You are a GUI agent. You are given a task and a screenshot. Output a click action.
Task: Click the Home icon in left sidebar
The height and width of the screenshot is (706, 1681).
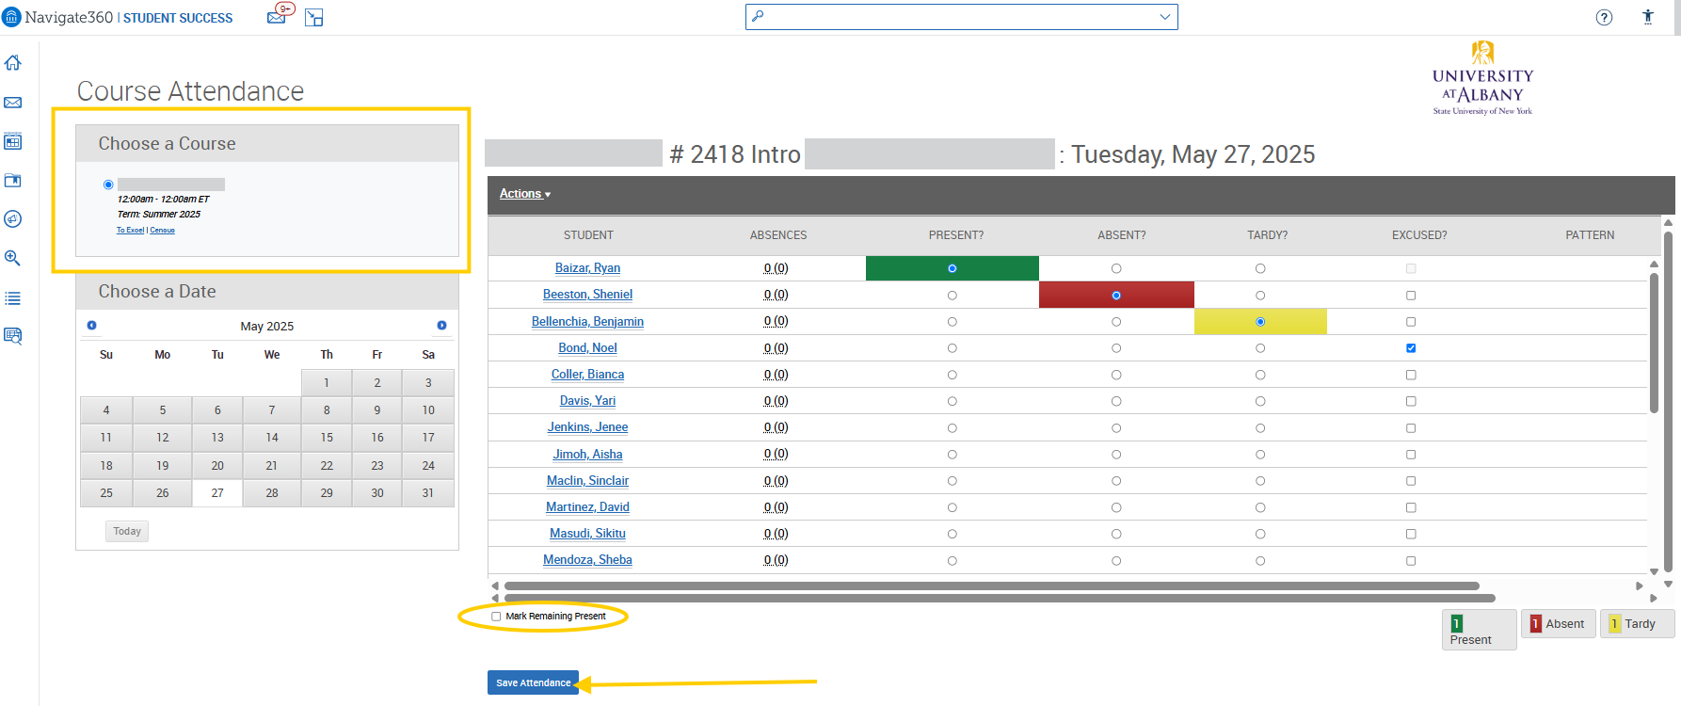[x=13, y=63]
